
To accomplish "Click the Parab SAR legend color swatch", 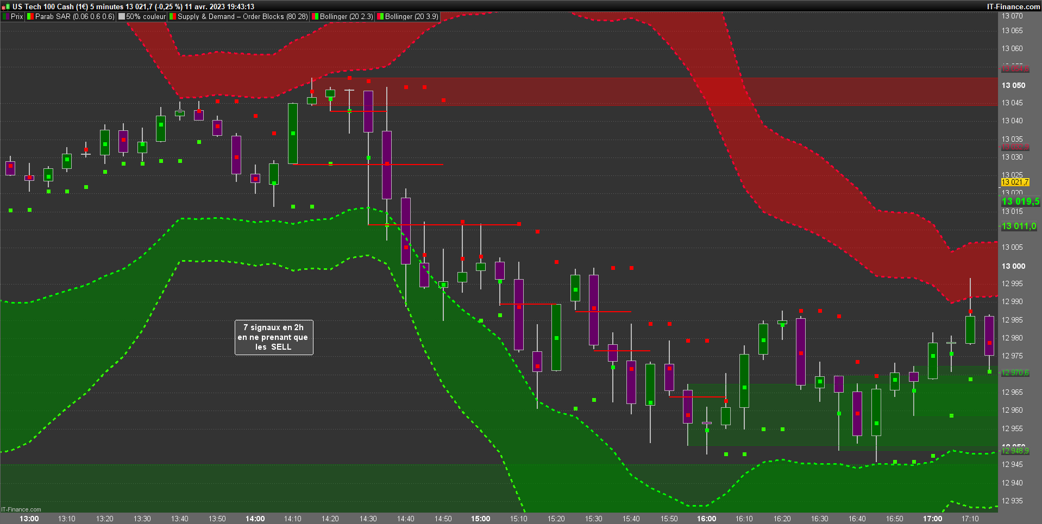I will click(30, 17).
